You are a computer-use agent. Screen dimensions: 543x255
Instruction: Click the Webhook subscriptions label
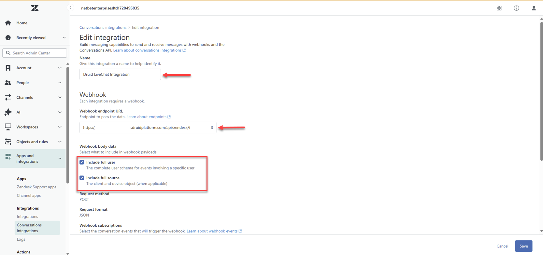(101, 225)
